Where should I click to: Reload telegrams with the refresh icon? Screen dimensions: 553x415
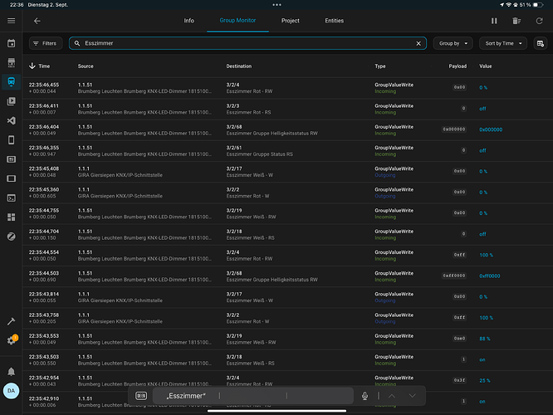click(539, 21)
